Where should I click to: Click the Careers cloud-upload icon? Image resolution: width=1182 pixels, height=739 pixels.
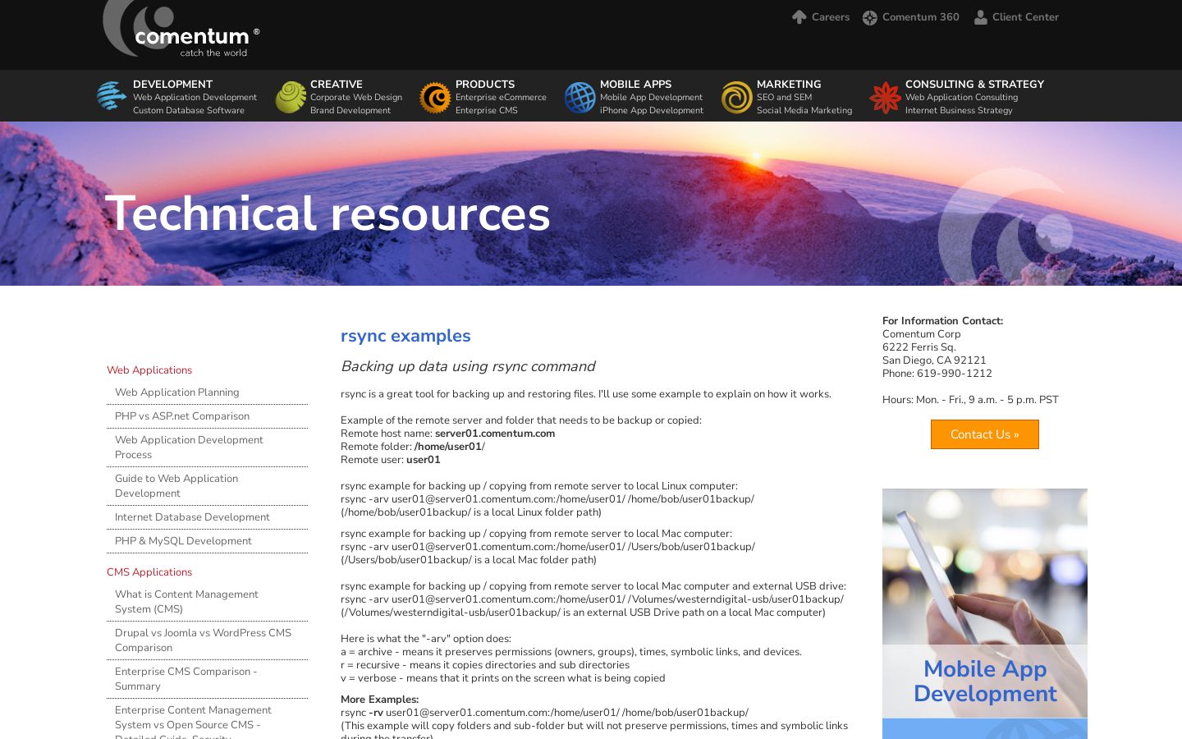[799, 17]
